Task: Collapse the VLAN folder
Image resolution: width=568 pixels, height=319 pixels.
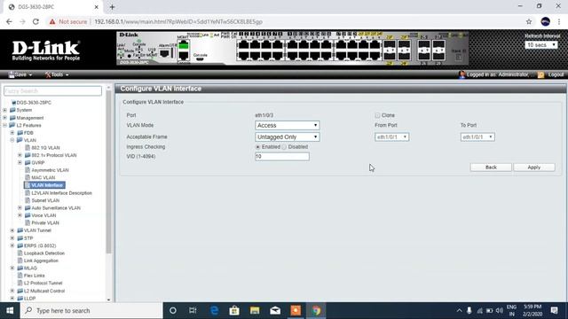Action: (x=12, y=140)
